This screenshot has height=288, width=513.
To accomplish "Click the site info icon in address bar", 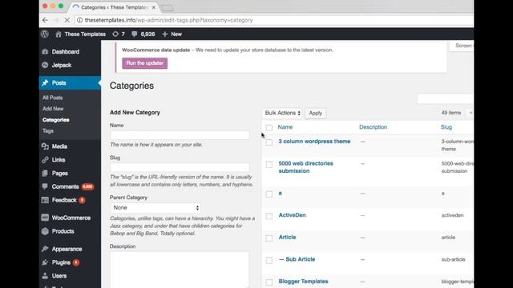I will coord(79,20).
